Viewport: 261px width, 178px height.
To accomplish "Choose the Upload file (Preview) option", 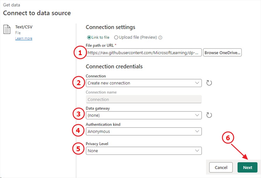I will 116,38.
